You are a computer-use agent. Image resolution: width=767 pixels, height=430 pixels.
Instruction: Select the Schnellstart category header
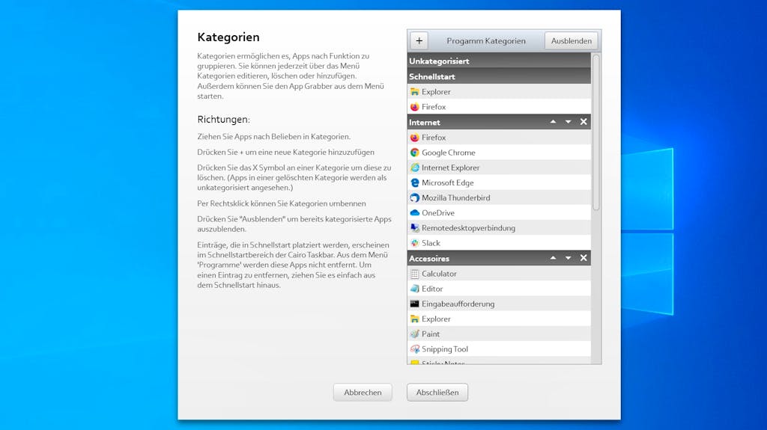pyautogui.click(x=499, y=77)
